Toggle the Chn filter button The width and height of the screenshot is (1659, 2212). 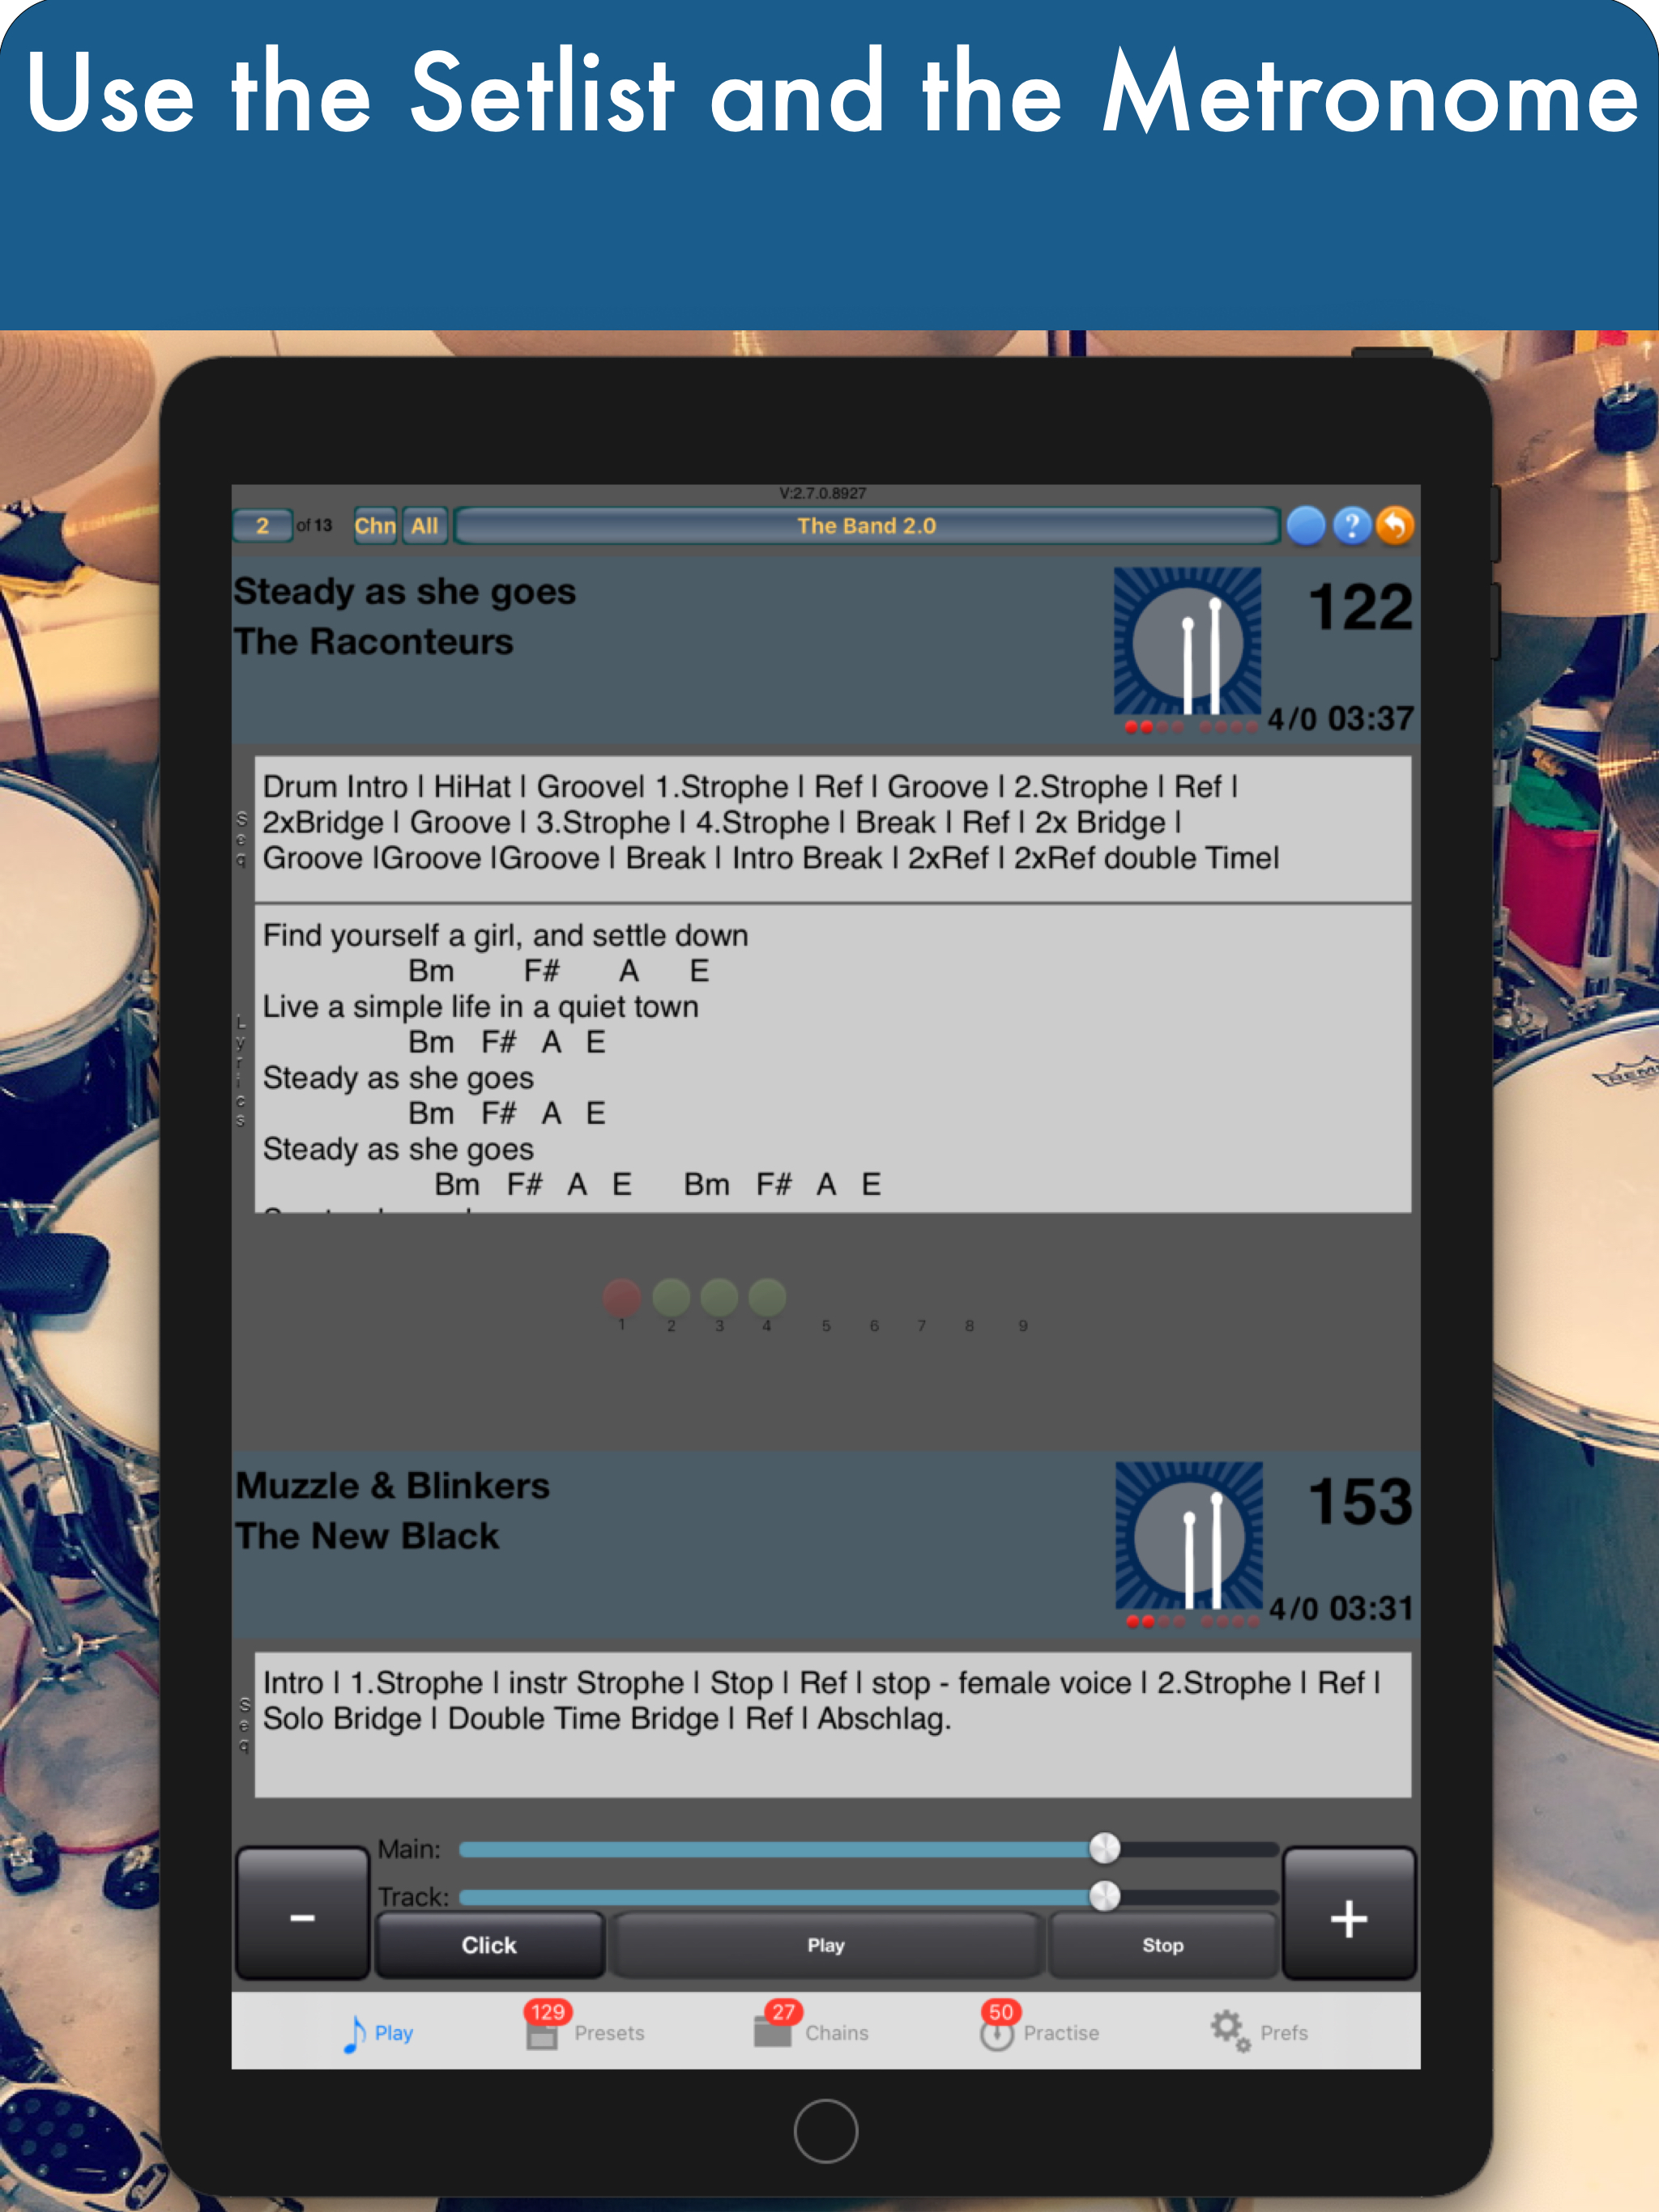coord(375,525)
